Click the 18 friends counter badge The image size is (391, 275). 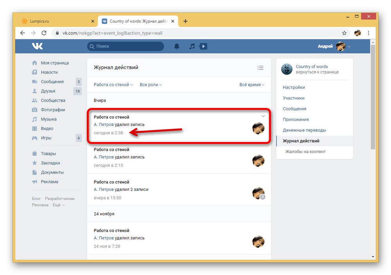[78, 91]
